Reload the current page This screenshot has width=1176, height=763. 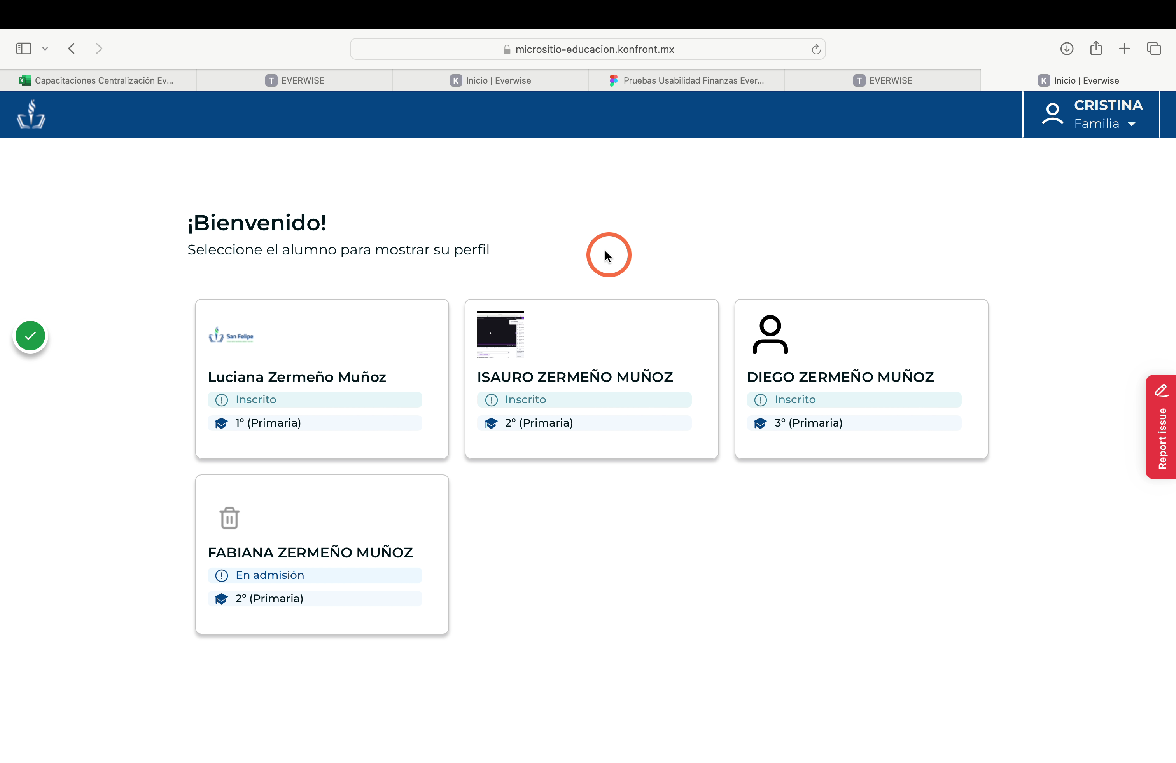coord(816,49)
